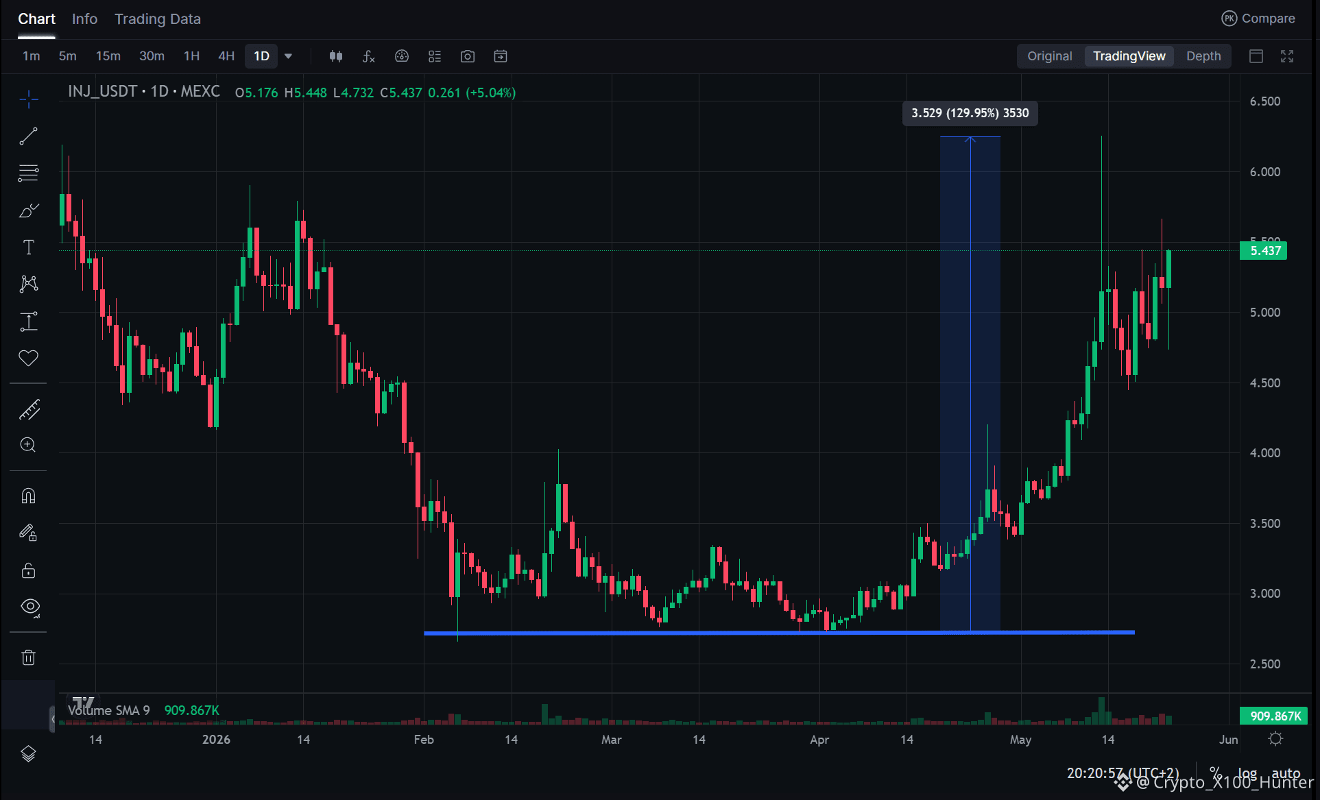Click the 20:20:57 (UTC+2) timezone clock
Viewport: 1320px width, 800px height.
1123,773
